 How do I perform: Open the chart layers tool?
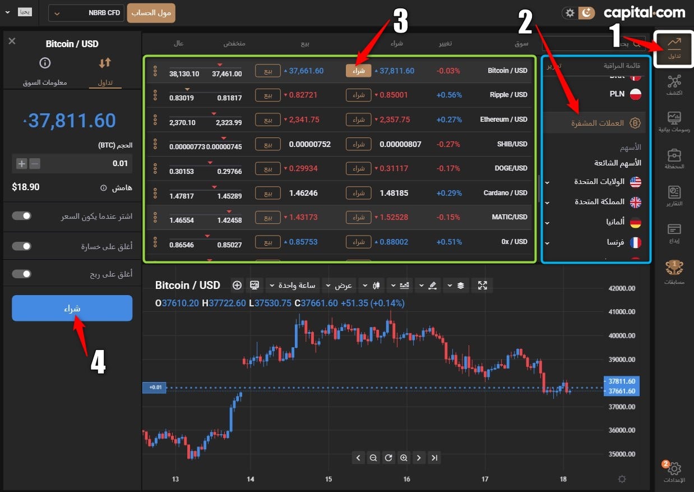(461, 285)
